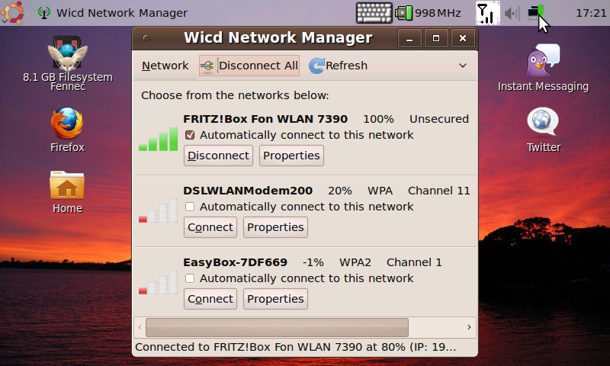Open the Twitter desktop icon
The width and height of the screenshot is (610, 366).
543,122
